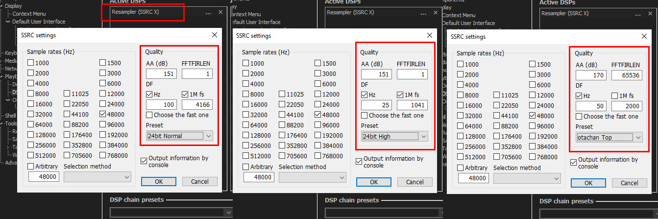Check 'Choose the fast one' in 24bit High dialog
The height and width of the screenshot is (219, 658).
tap(364, 116)
